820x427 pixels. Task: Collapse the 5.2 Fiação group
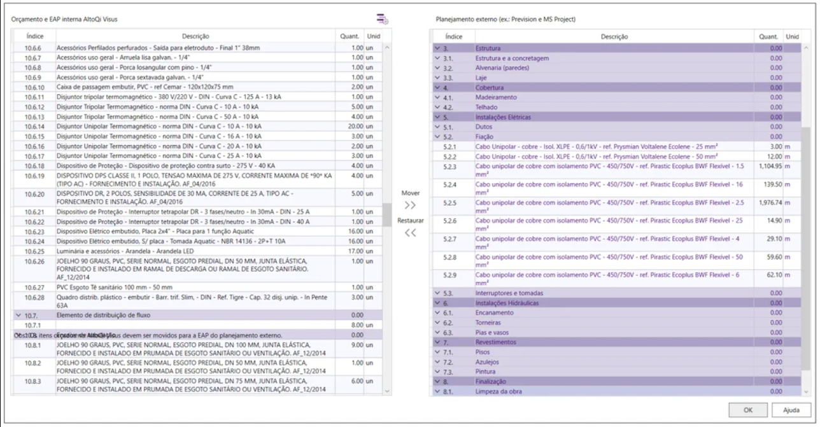pyautogui.click(x=437, y=137)
